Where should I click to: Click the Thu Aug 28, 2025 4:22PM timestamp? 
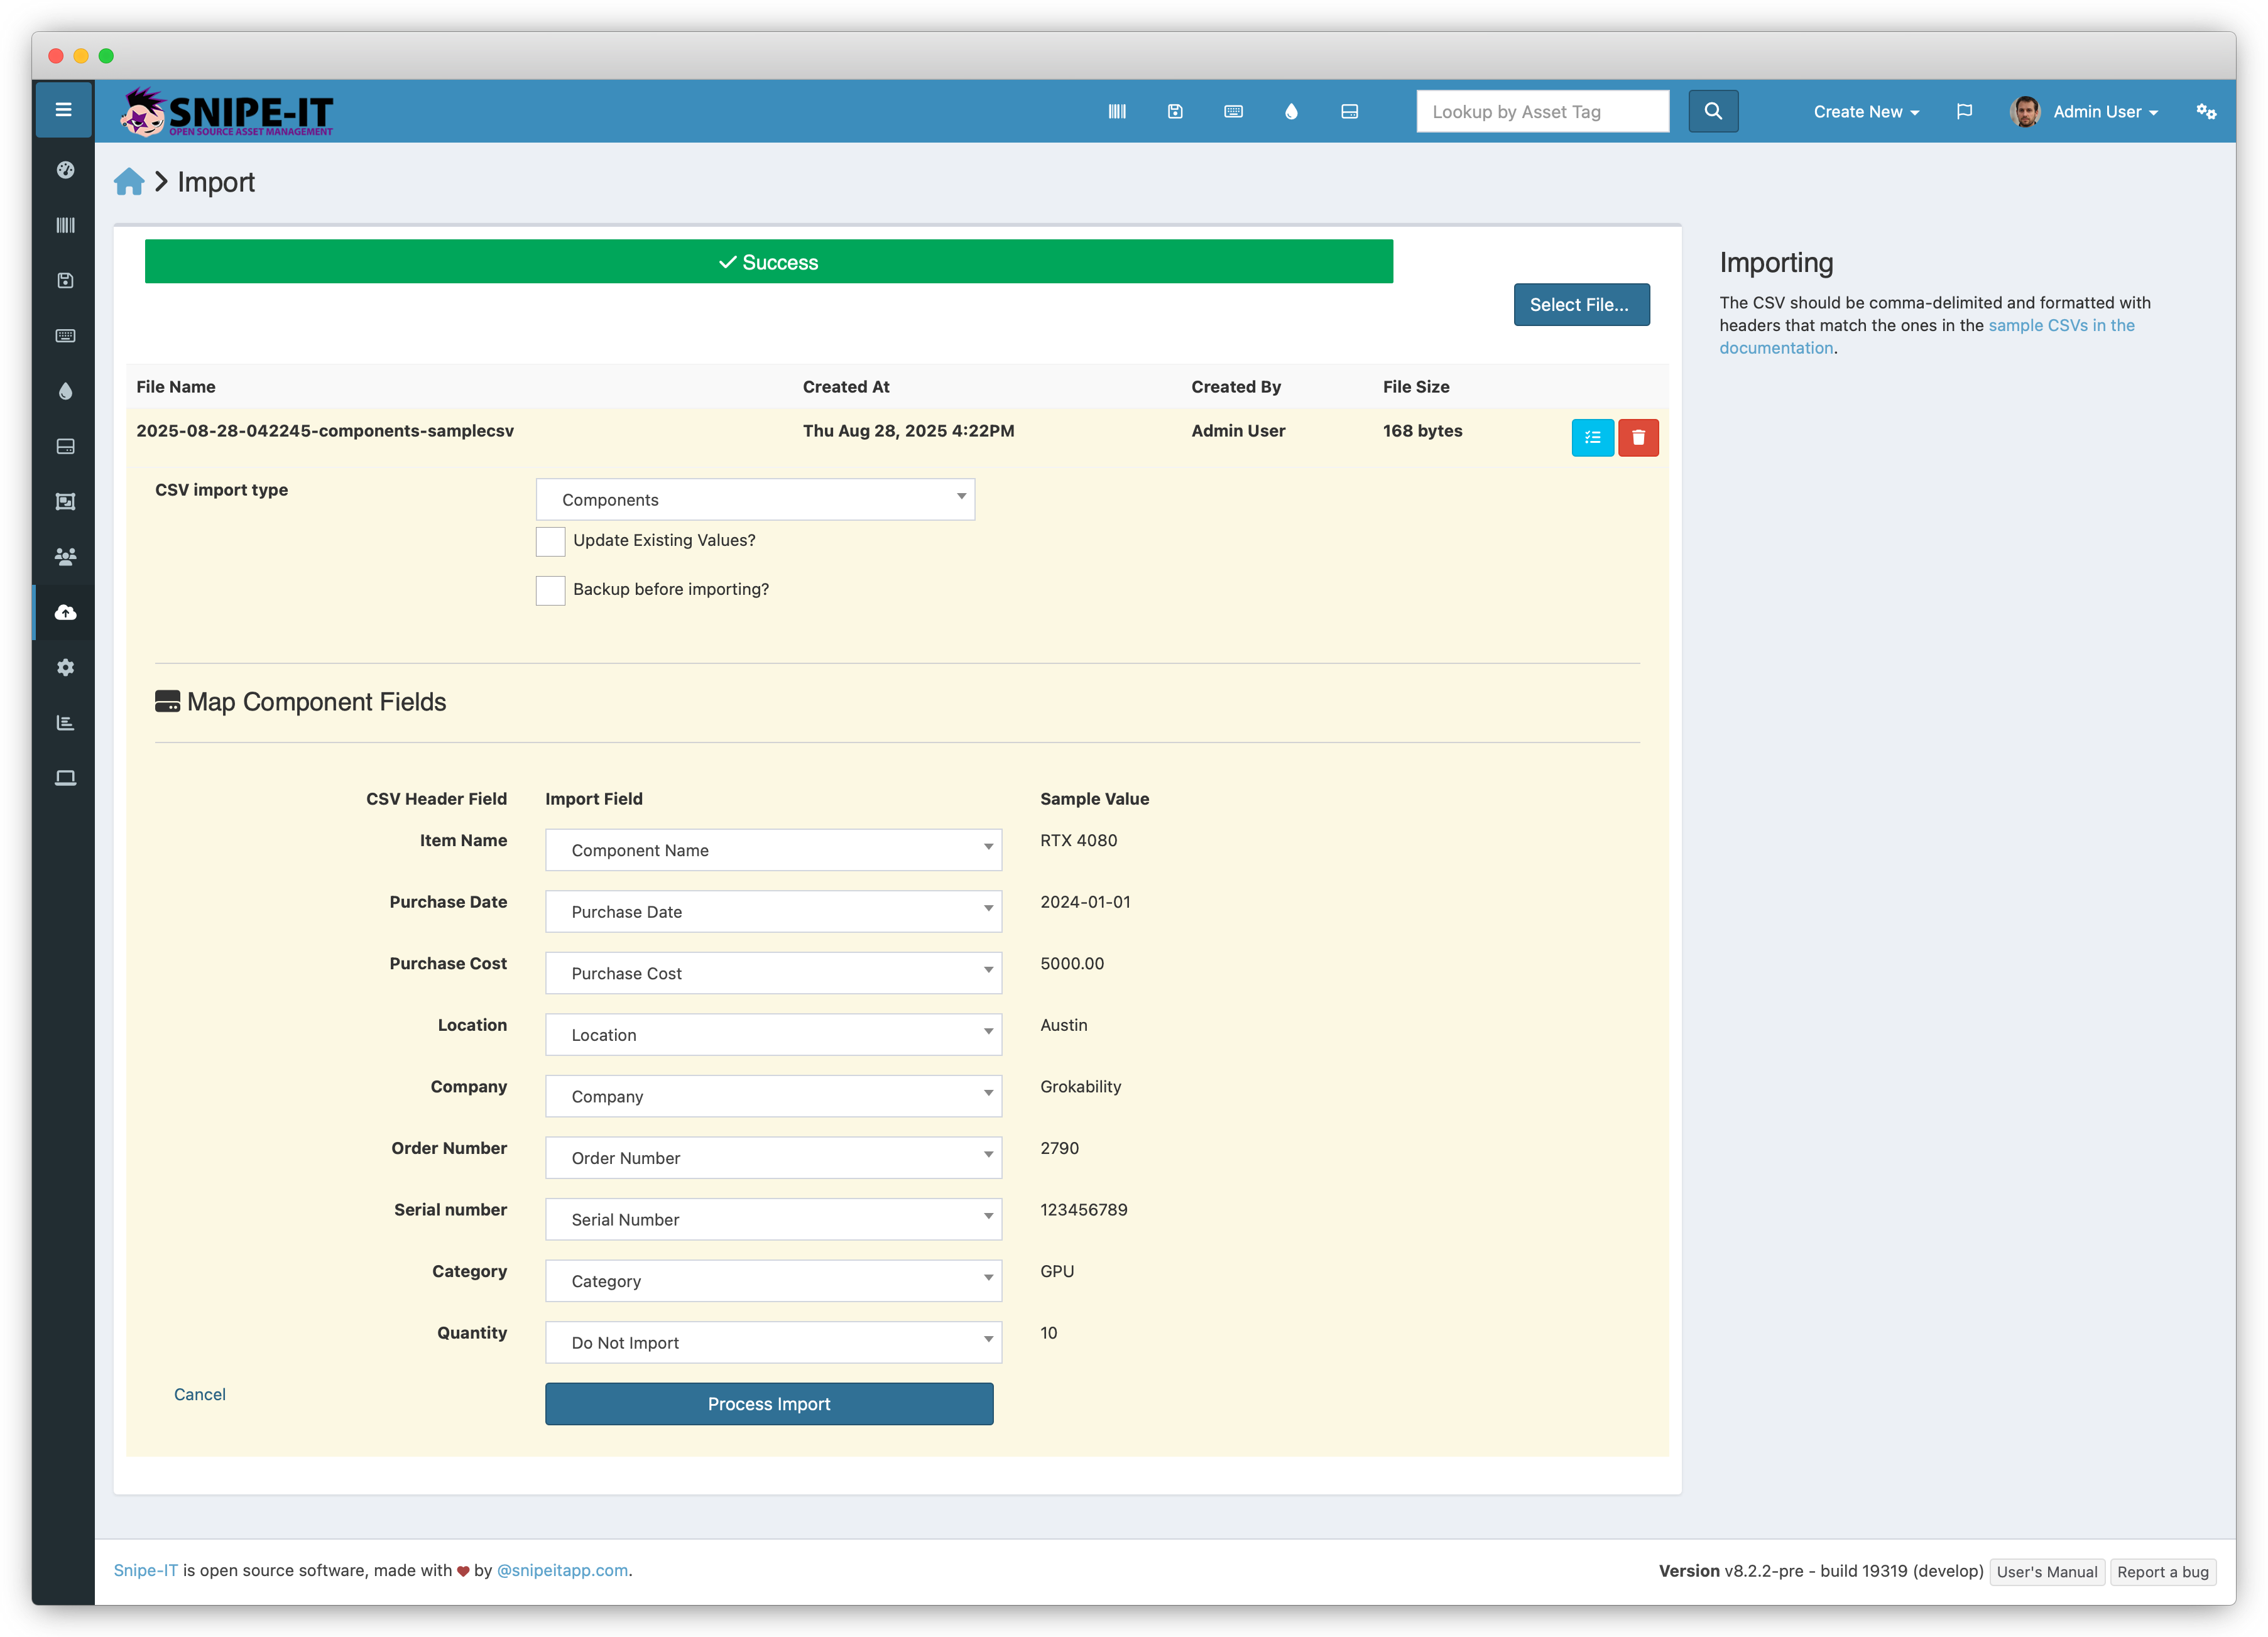point(908,430)
